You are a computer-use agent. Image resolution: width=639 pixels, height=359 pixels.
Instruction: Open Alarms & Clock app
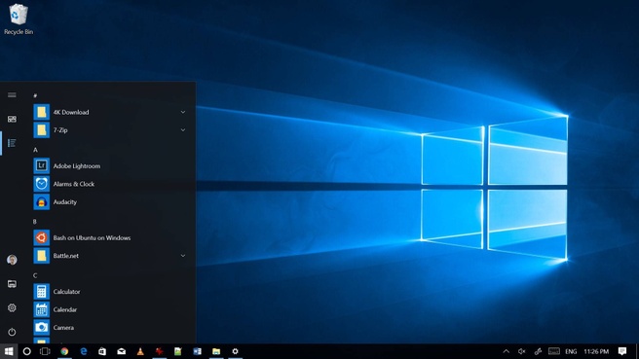click(110, 184)
